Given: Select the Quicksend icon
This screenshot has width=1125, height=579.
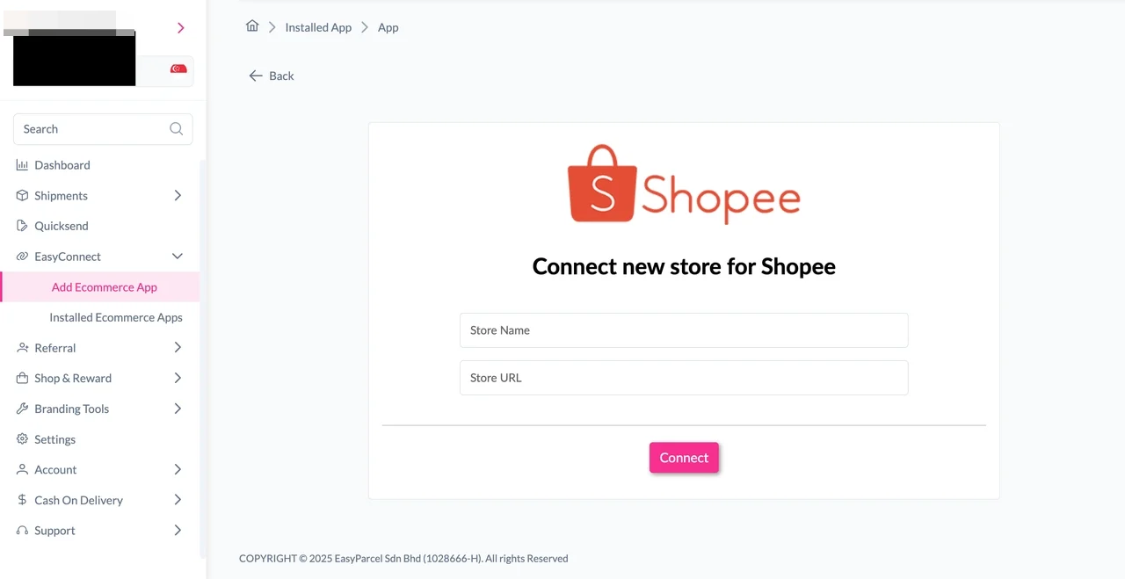Looking at the screenshot, I should pos(22,226).
